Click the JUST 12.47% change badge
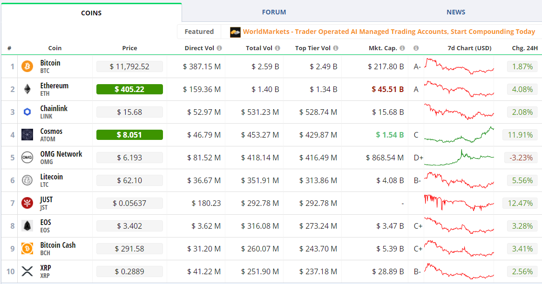The width and height of the screenshot is (542, 284). [520, 203]
